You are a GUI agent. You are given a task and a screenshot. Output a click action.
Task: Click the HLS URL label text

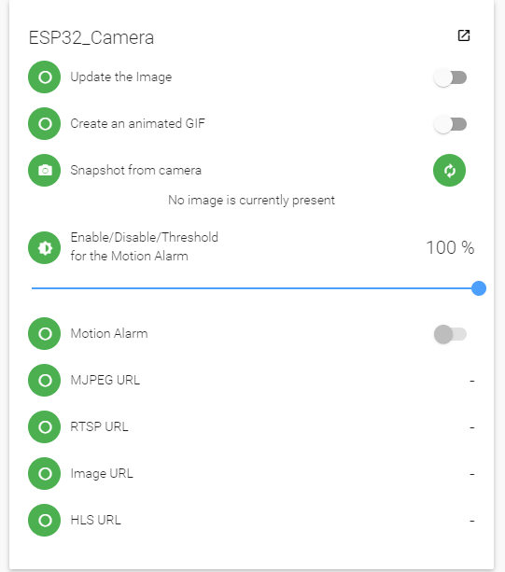click(x=95, y=520)
